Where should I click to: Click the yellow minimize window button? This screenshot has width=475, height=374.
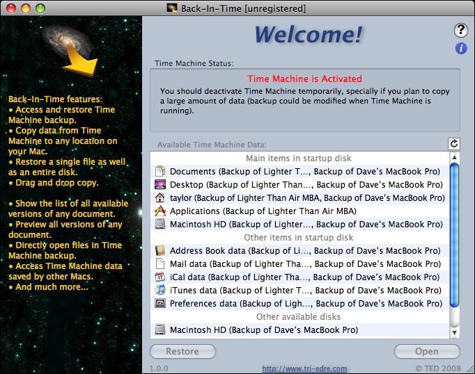pos(26,8)
